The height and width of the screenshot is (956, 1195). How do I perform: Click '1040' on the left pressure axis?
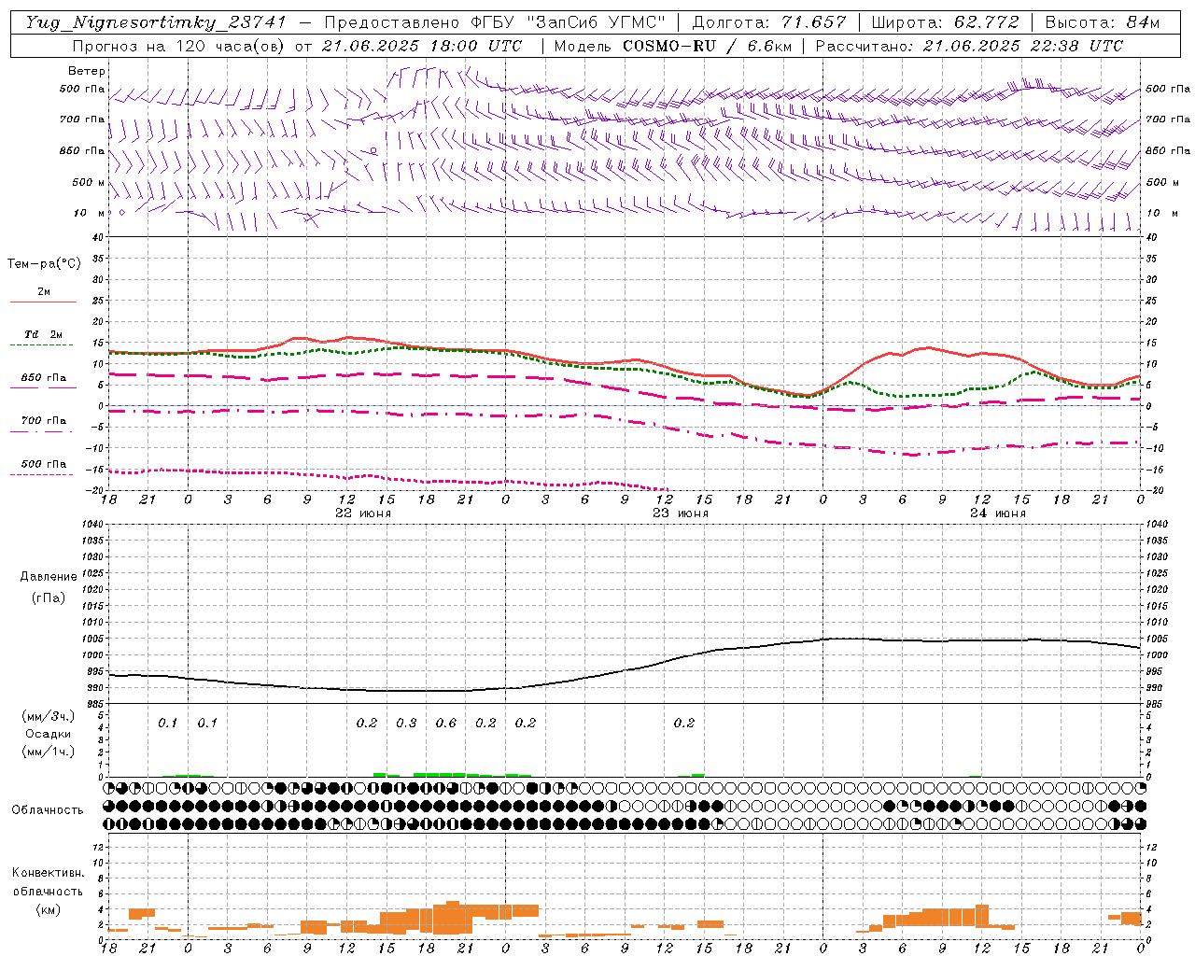[92, 525]
